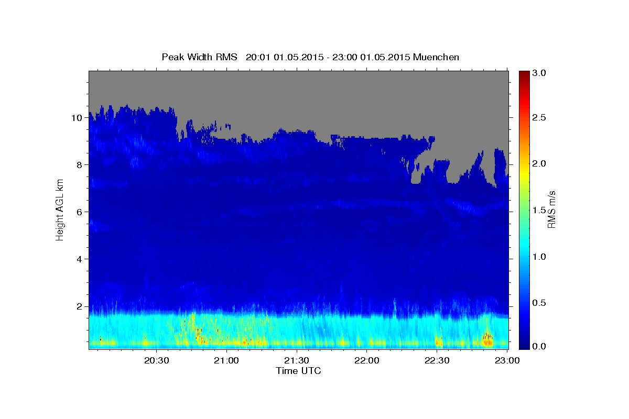629x419 pixels.
Task: Click the 21:30 time tick label
Action: coord(297,360)
